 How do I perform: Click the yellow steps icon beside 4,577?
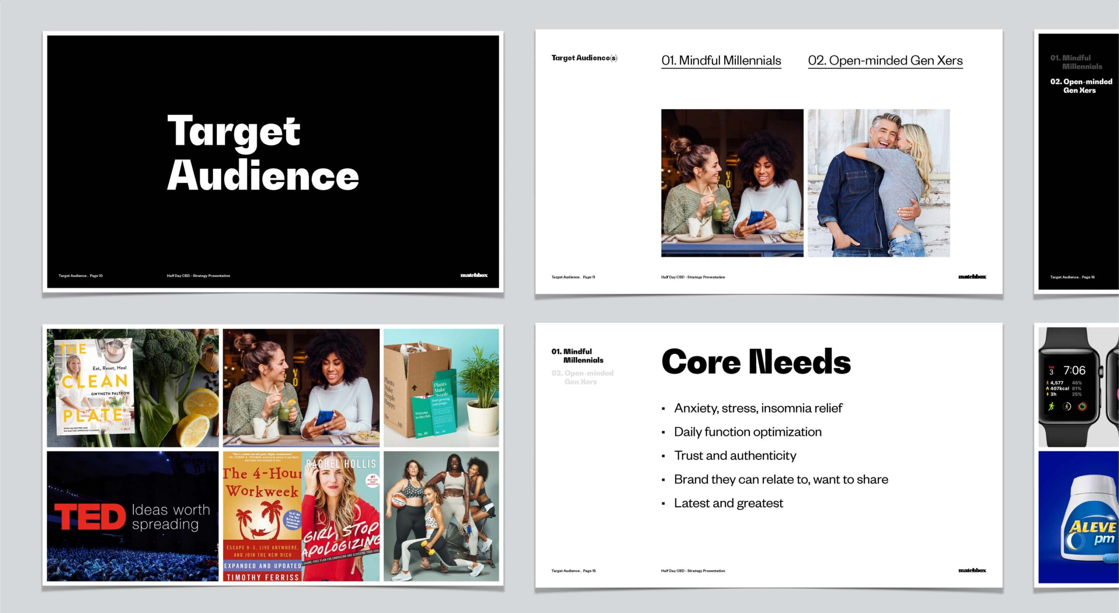(1047, 383)
